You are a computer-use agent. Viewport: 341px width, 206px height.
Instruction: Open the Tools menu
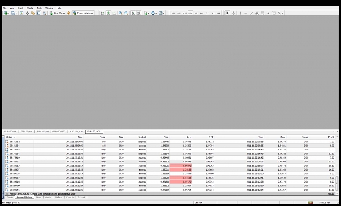(x=39, y=8)
